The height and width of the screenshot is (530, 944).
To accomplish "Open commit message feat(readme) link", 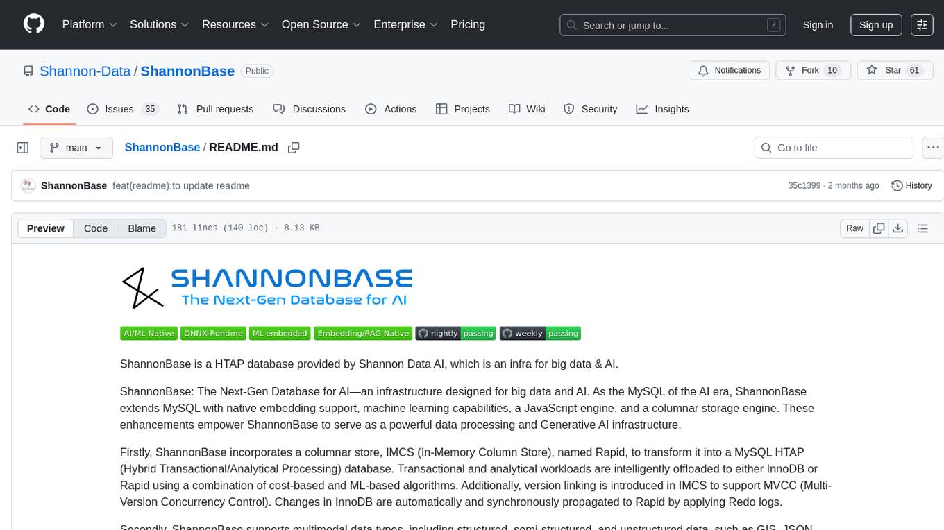I will click(x=181, y=185).
